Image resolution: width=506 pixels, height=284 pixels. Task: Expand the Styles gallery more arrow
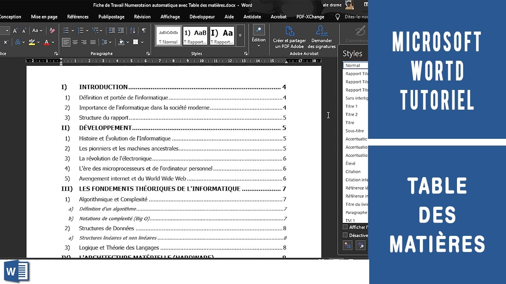(x=240, y=35)
